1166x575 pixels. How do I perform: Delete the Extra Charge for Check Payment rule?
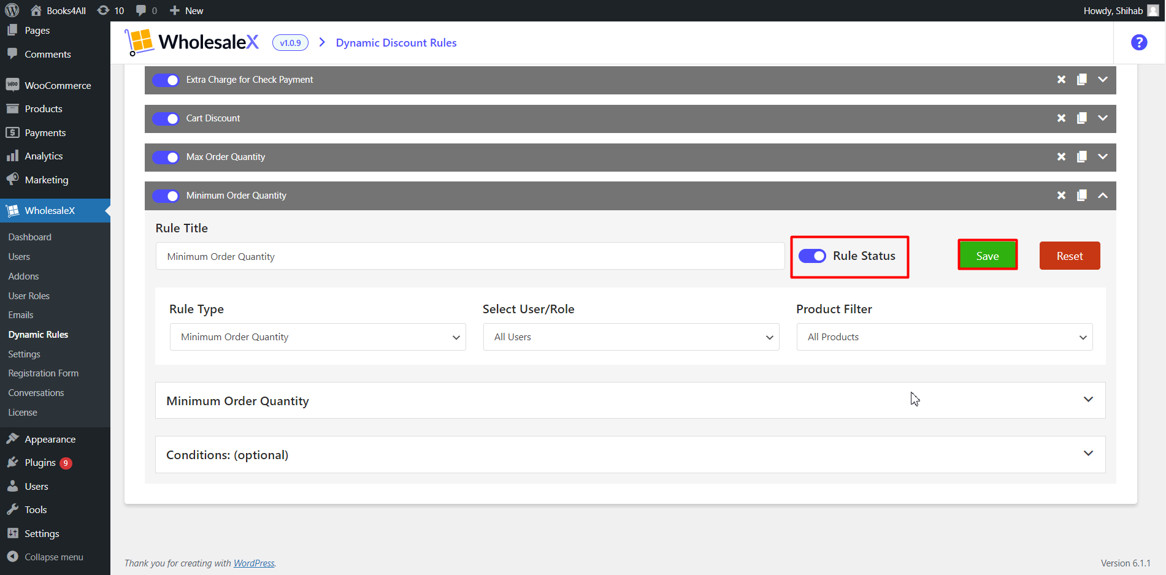click(1061, 80)
